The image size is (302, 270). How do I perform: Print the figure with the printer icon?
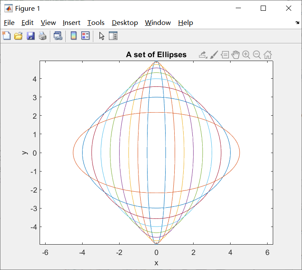[x=43, y=36]
